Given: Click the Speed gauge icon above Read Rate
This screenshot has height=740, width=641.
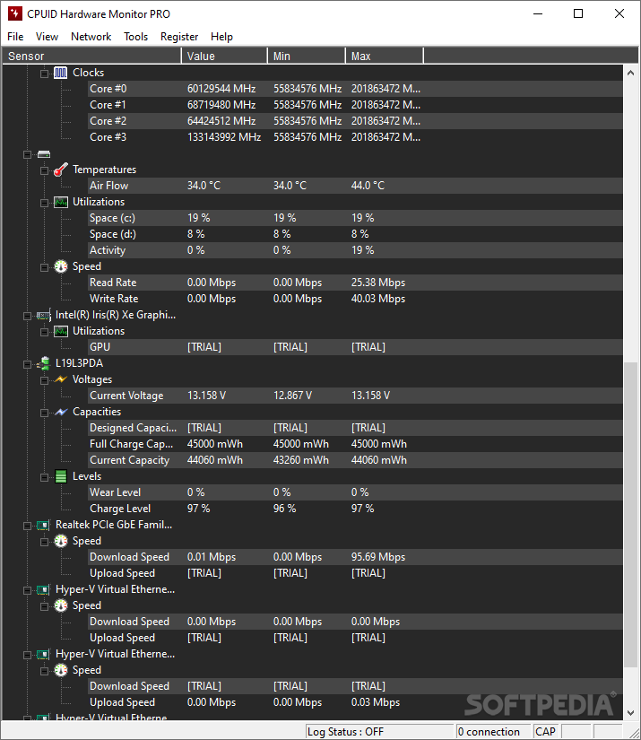Looking at the screenshot, I should pos(60,266).
